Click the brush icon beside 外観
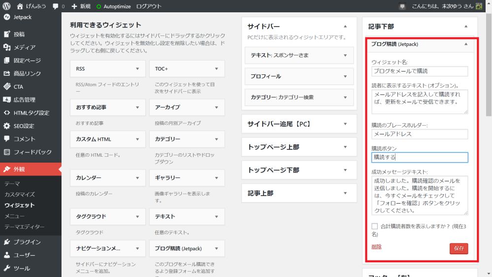This screenshot has height=277, width=492. pos(6,169)
